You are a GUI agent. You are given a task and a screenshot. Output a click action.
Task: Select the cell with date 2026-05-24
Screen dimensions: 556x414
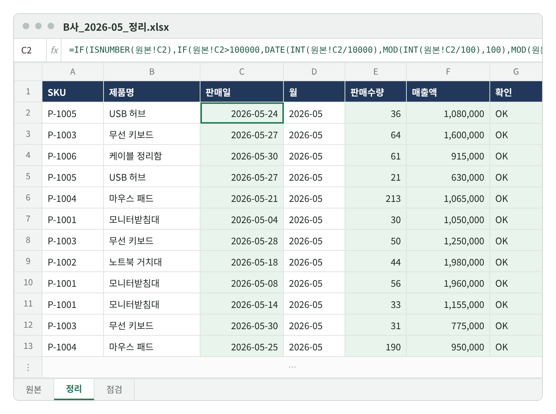[242, 113]
